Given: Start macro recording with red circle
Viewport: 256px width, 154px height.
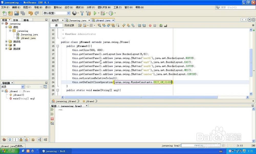Looking at the screenshot, I should point(150,25).
